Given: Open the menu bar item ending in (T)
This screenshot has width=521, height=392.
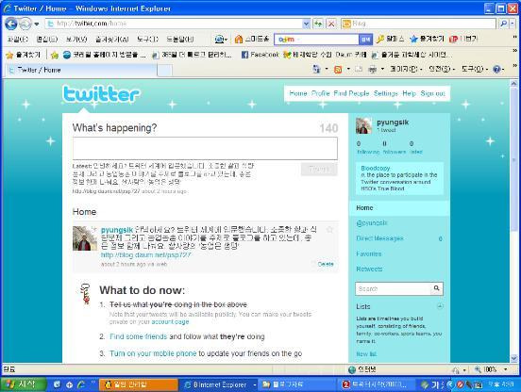Looking at the screenshot, I should [147, 40].
